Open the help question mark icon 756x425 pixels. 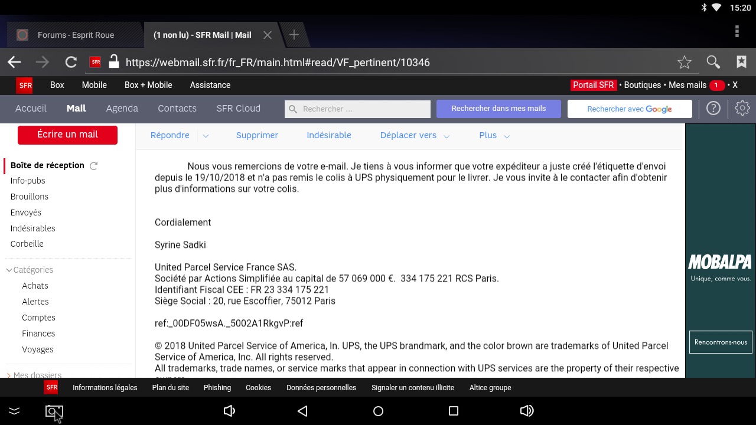tap(713, 108)
